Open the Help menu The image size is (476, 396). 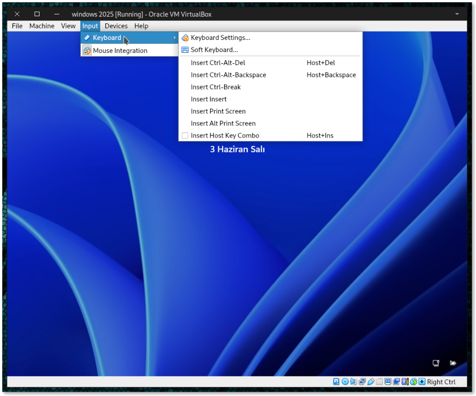pos(141,26)
